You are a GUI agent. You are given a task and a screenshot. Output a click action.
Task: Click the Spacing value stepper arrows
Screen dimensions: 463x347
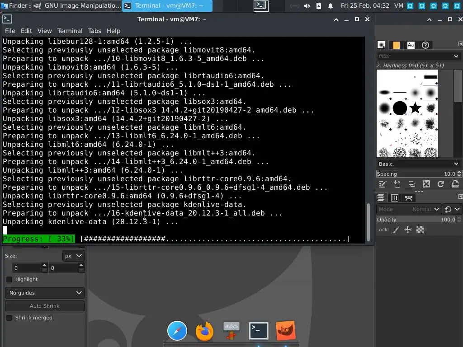click(x=459, y=174)
